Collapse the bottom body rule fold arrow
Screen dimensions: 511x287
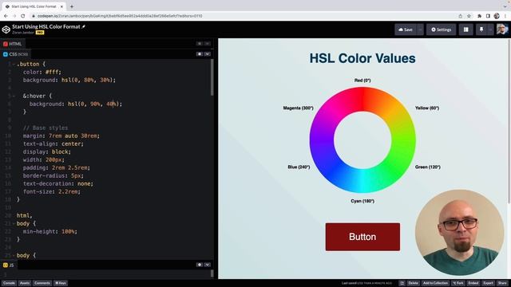tap(14, 256)
